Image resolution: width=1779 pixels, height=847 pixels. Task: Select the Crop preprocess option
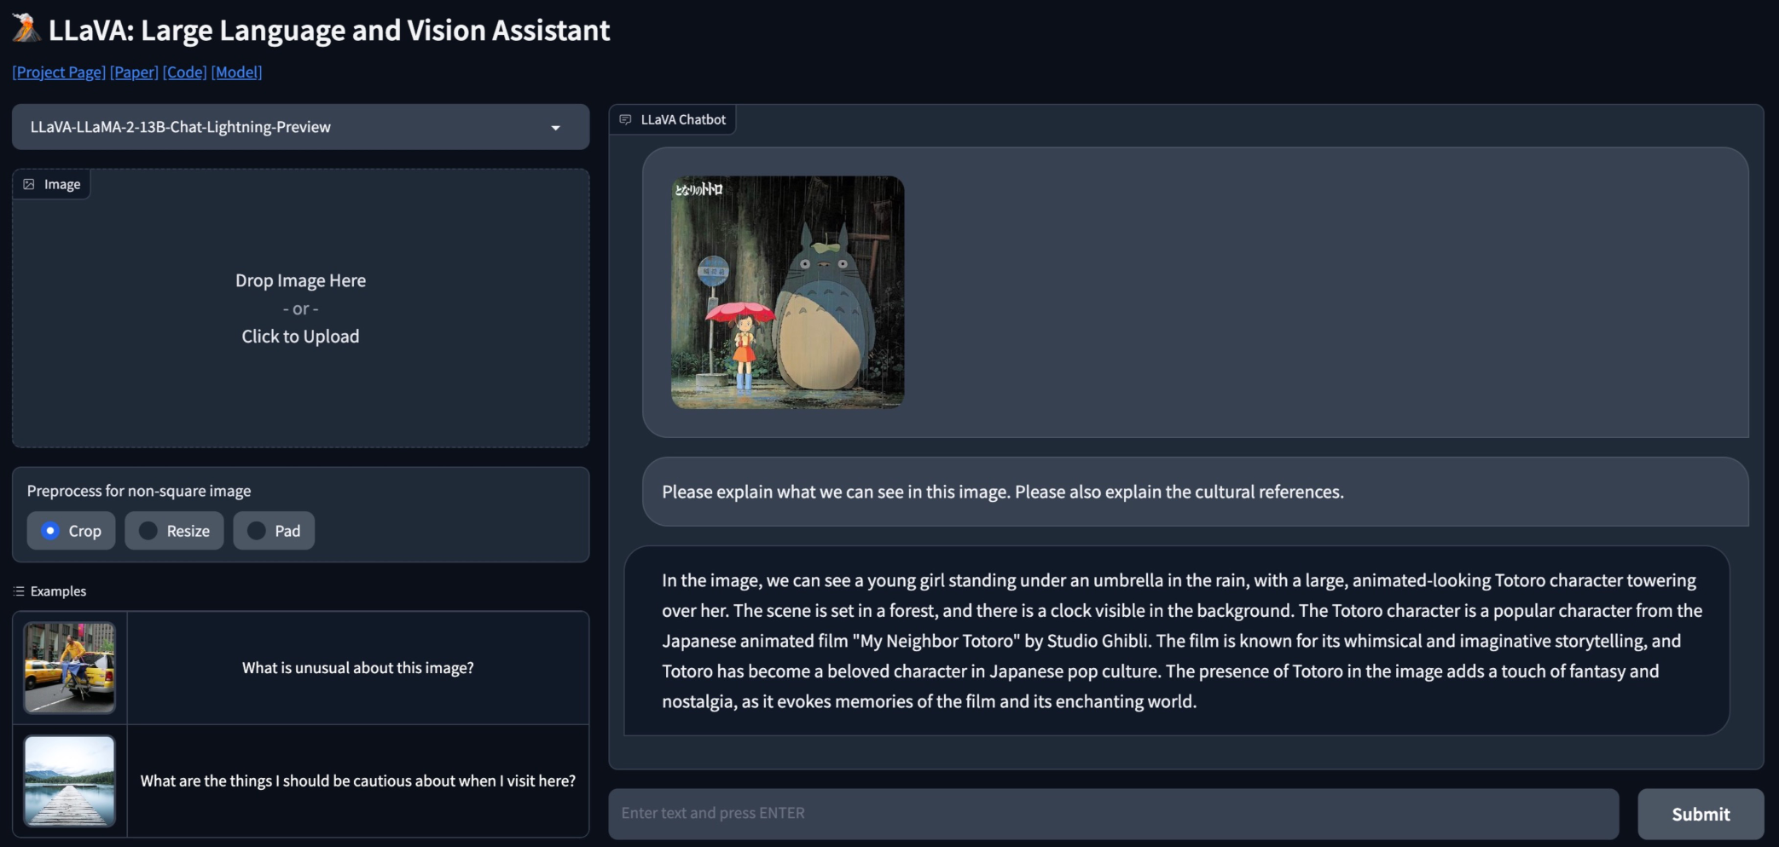click(x=71, y=531)
